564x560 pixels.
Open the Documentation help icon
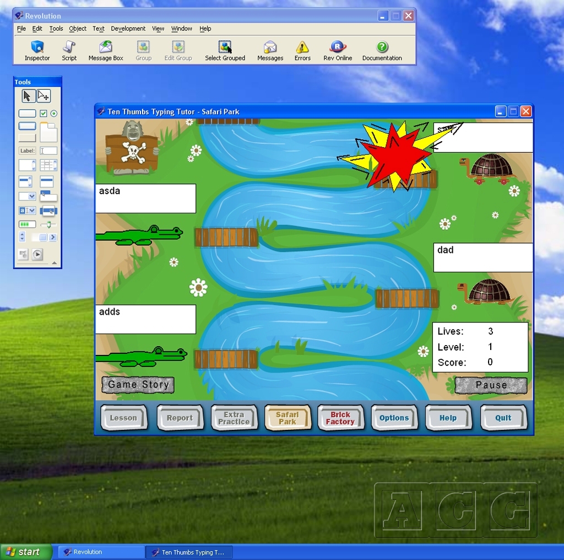click(x=382, y=51)
